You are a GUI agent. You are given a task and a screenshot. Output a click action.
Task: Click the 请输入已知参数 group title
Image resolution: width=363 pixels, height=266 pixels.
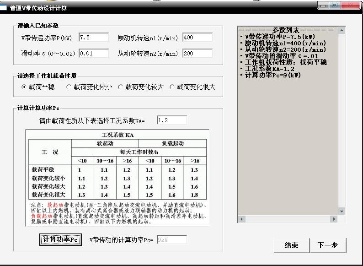[x=38, y=26]
